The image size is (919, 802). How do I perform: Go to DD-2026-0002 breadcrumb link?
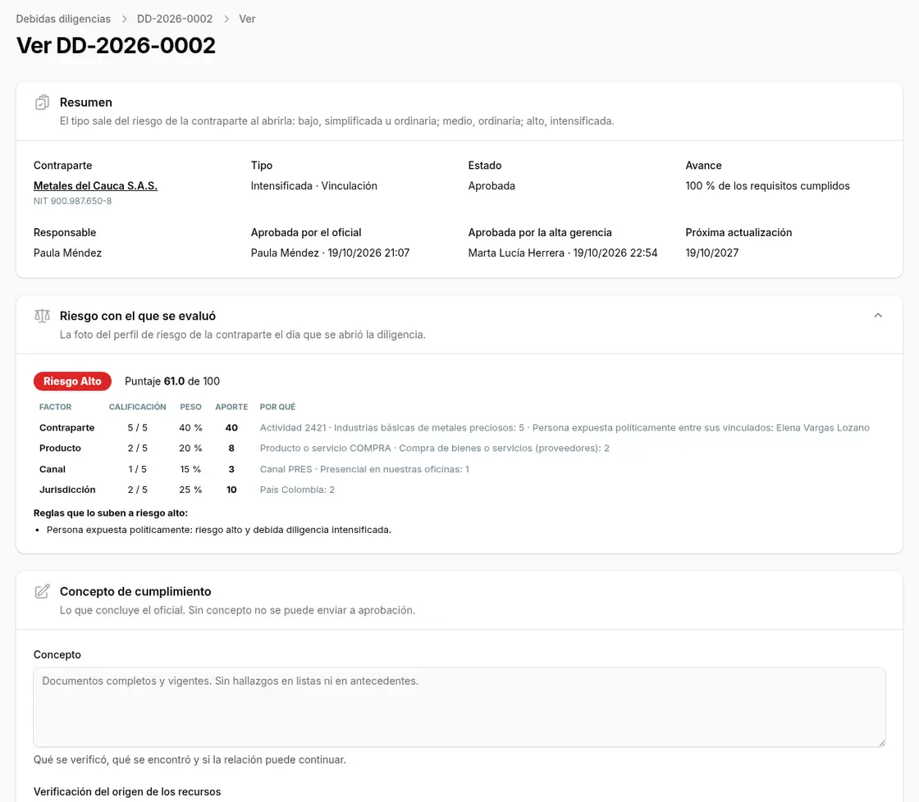[x=175, y=19]
